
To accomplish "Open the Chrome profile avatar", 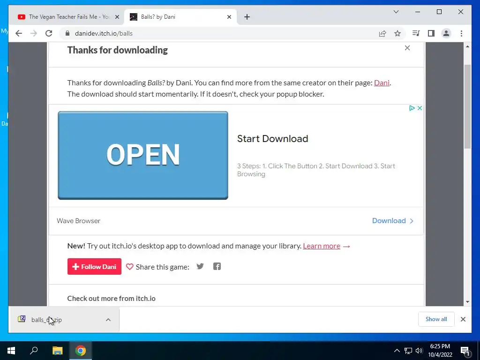I will pyautogui.click(x=446, y=33).
